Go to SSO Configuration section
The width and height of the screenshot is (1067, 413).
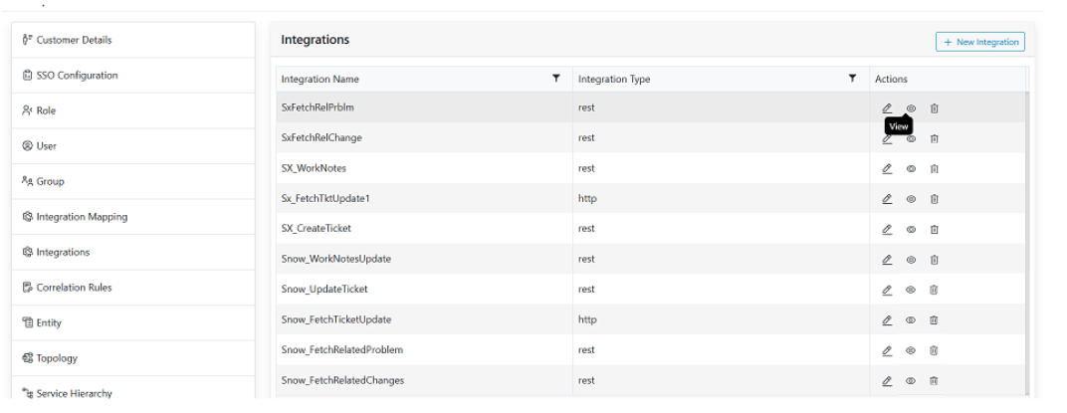[x=77, y=76]
